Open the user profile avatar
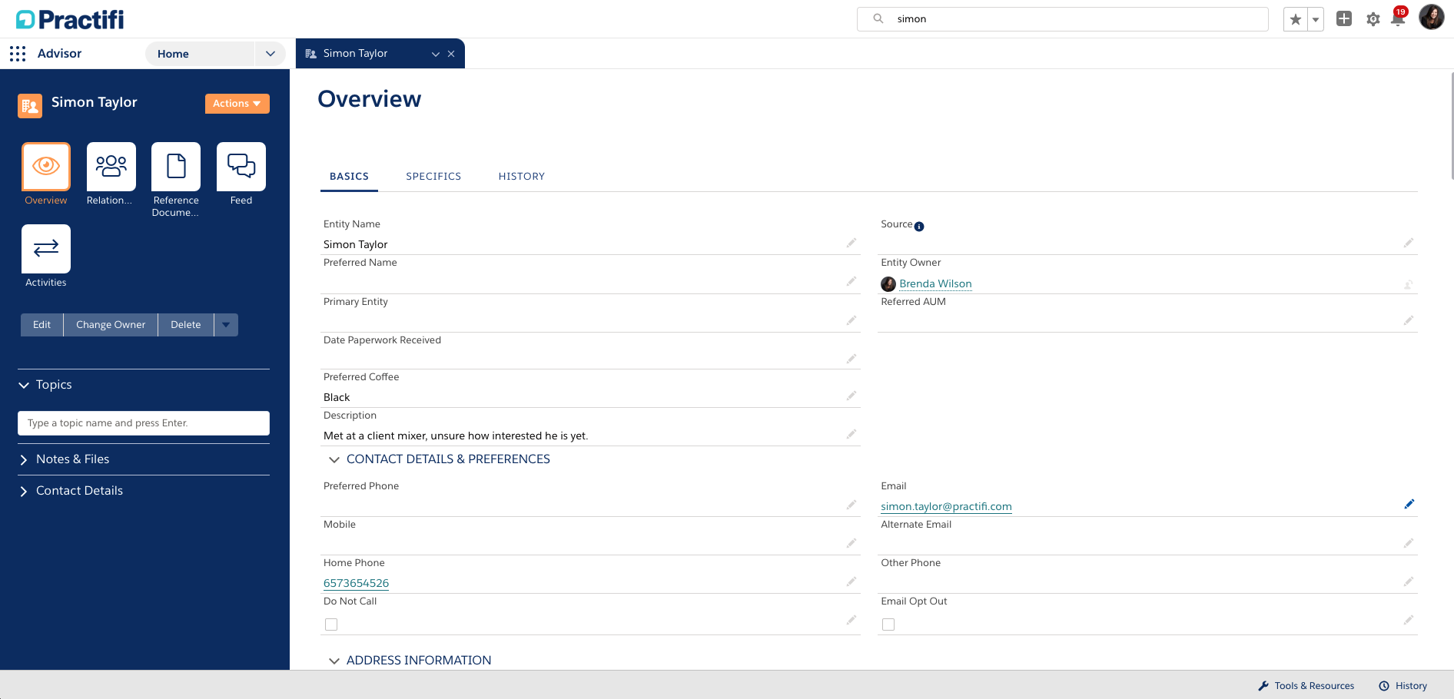 (1432, 17)
